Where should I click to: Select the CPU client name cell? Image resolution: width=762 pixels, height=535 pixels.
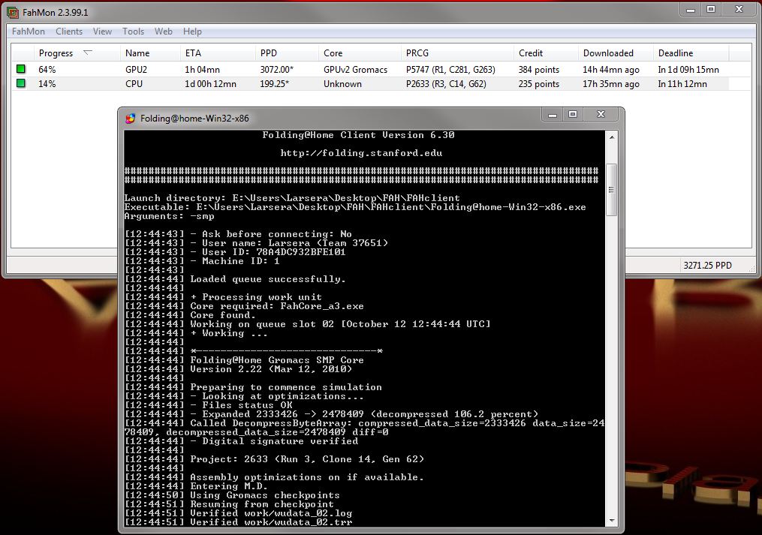point(134,83)
